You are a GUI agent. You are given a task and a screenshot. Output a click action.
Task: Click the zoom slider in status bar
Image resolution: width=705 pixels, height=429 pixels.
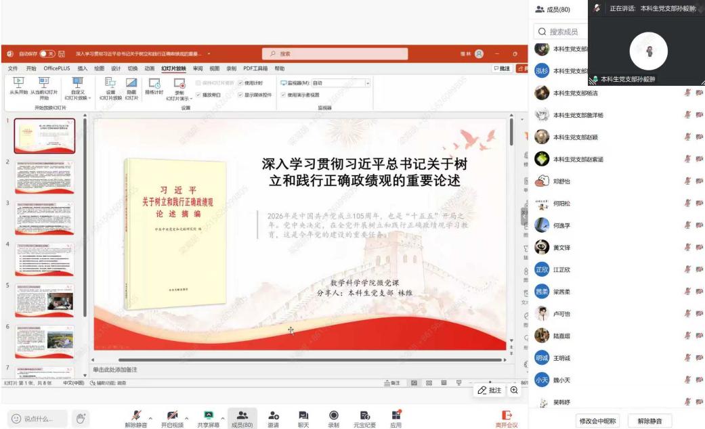491,383
